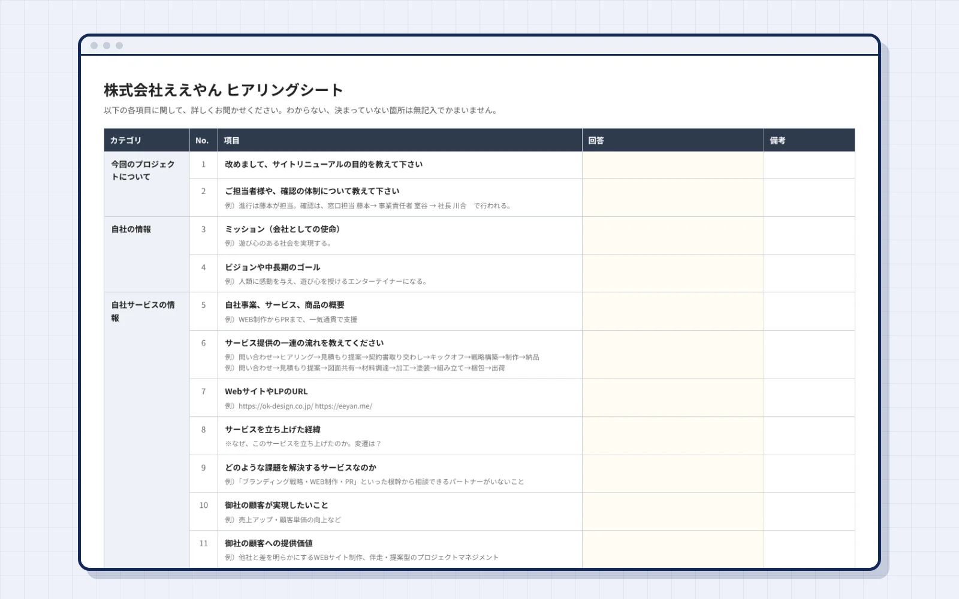Click the 自社サービスの情報 category cell
This screenshot has width=959, height=599.
pyautogui.click(x=147, y=430)
